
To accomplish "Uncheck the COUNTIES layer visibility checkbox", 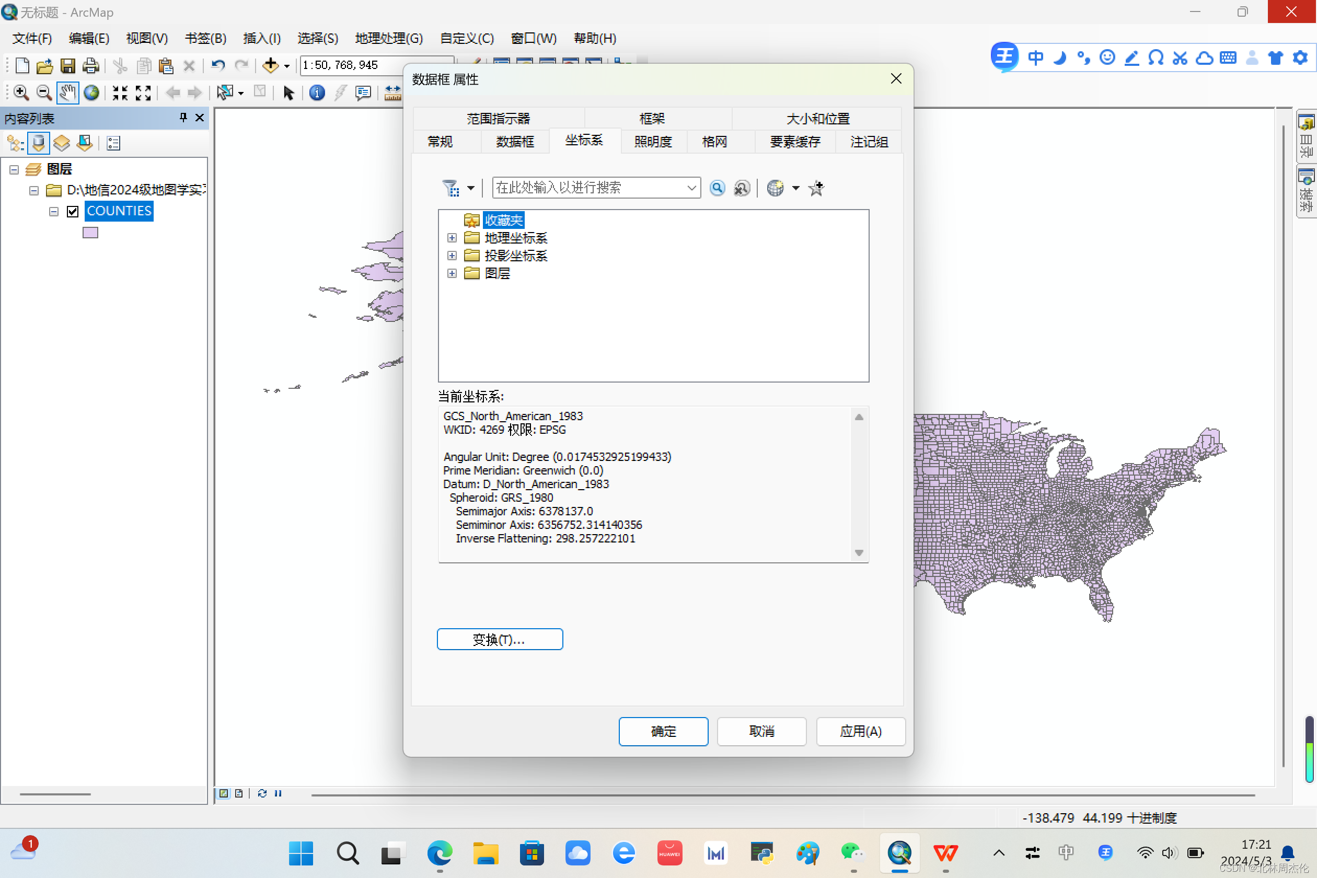I will click(x=72, y=211).
